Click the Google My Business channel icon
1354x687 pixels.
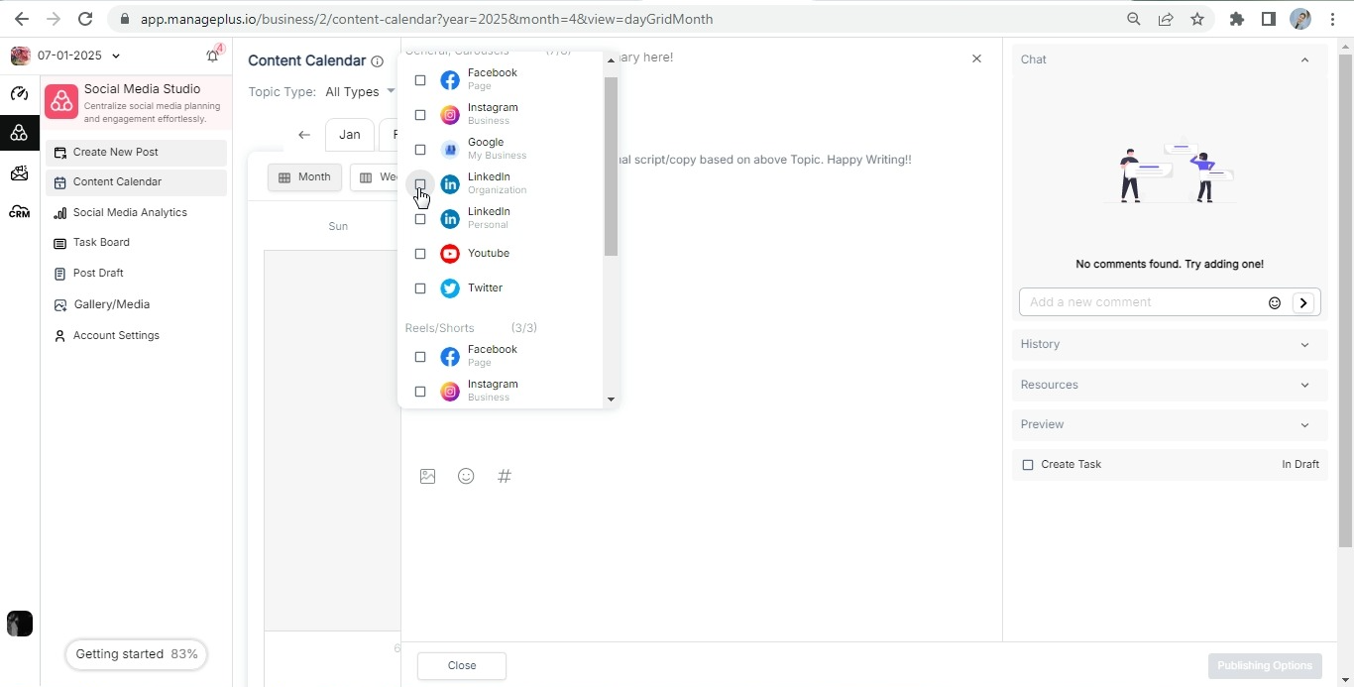coord(450,150)
